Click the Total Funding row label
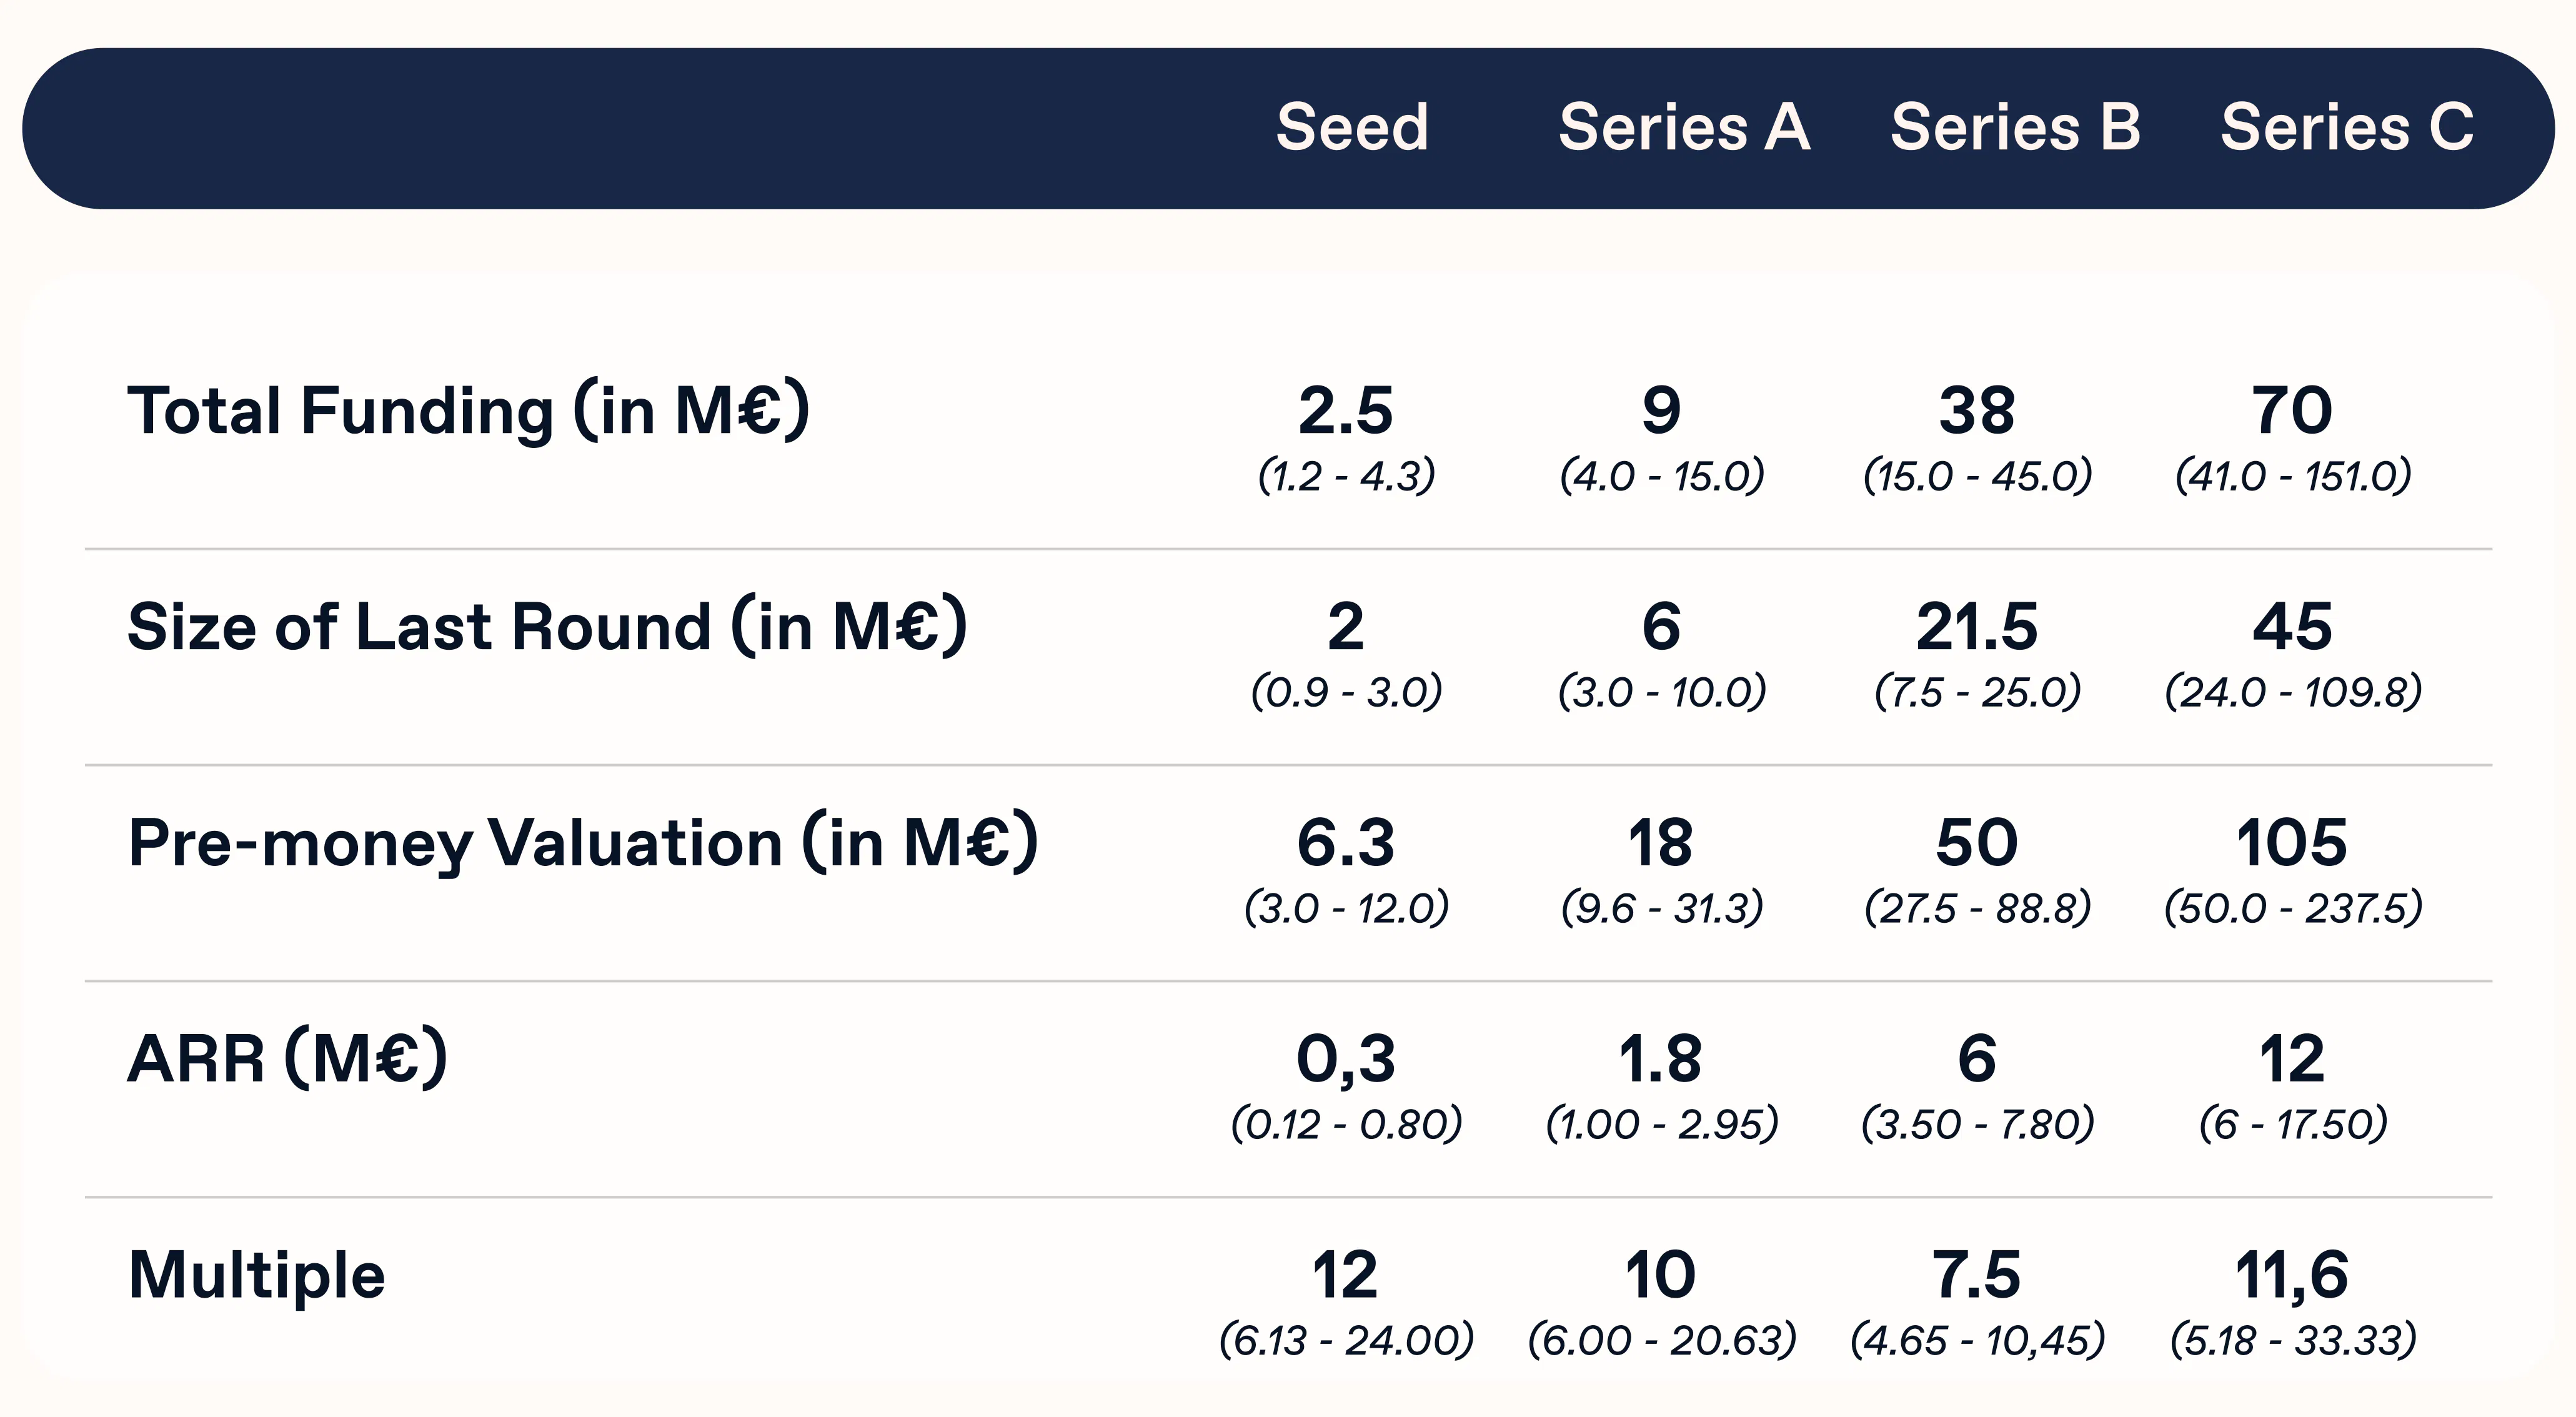 (468, 410)
